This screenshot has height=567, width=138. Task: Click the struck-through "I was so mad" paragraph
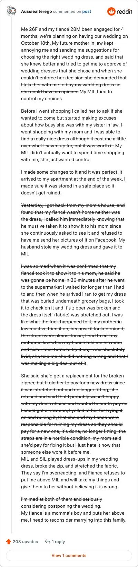click(x=75, y=315)
